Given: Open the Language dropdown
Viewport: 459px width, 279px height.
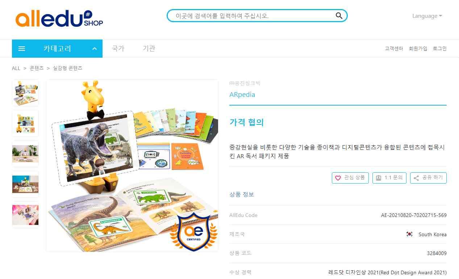Looking at the screenshot, I should pyautogui.click(x=427, y=16).
